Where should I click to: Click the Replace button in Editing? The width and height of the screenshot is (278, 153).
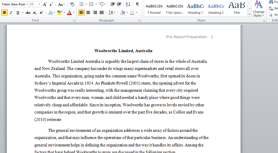(273, 8)
